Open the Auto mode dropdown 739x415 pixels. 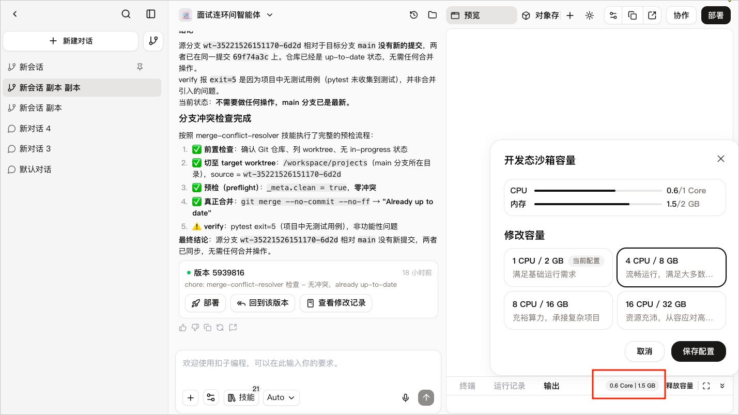click(x=281, y=397)
